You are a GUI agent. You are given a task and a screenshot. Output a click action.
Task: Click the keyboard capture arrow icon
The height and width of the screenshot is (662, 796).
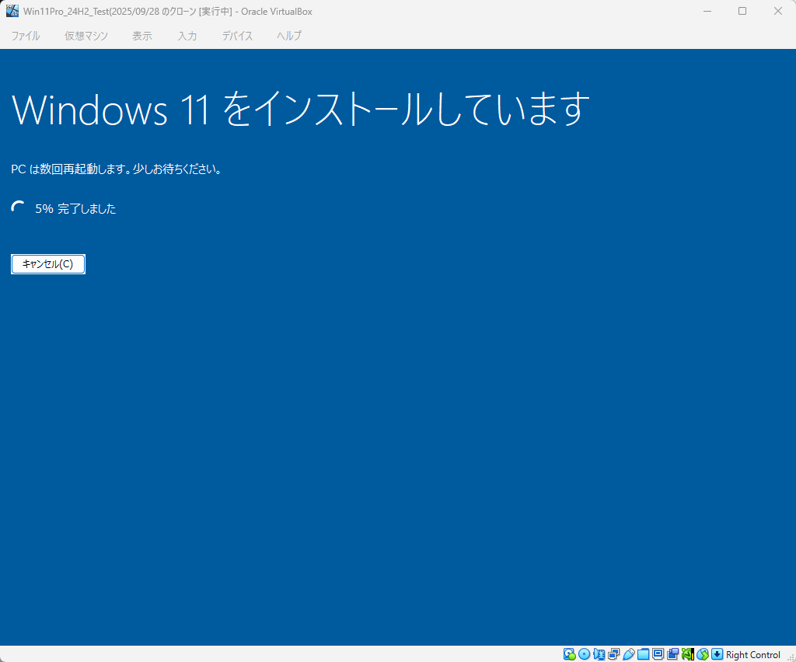(717, 654)
